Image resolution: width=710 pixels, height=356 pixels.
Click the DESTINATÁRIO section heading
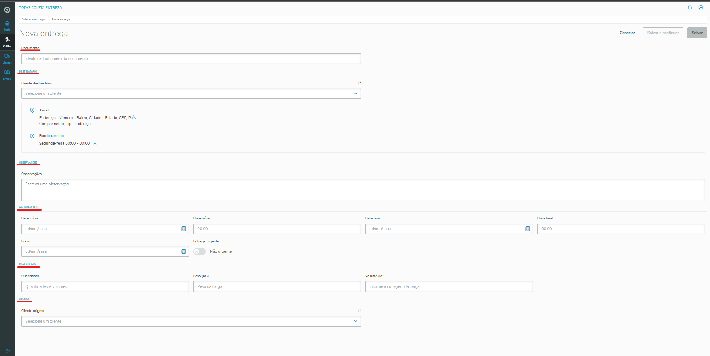click(x=28, y=71)
